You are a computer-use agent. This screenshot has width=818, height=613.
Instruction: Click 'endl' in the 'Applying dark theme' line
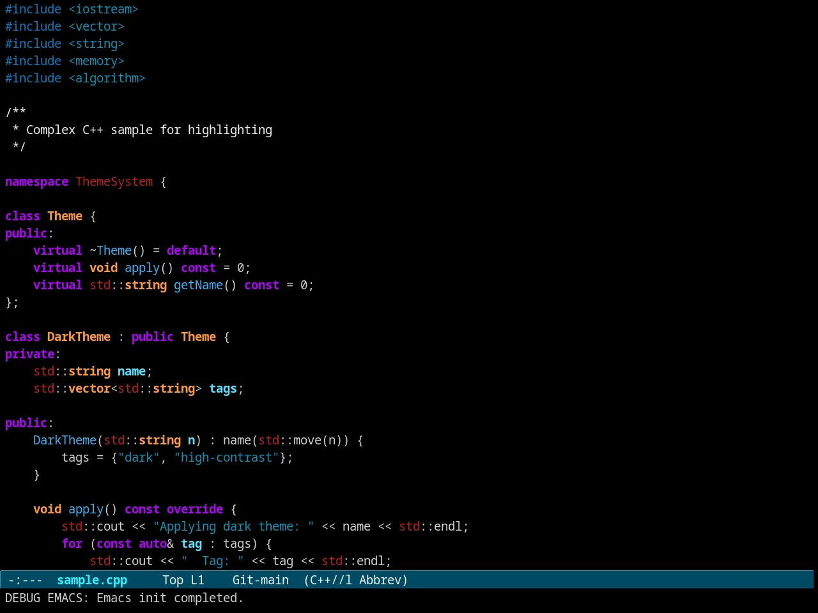[x=448, y=526]
